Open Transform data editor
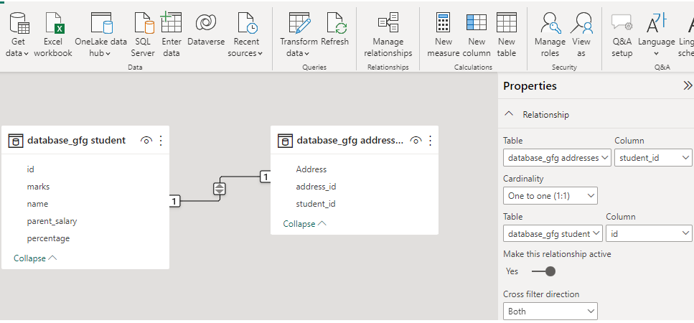The image size is (694, 323). [x=299, y=35]
